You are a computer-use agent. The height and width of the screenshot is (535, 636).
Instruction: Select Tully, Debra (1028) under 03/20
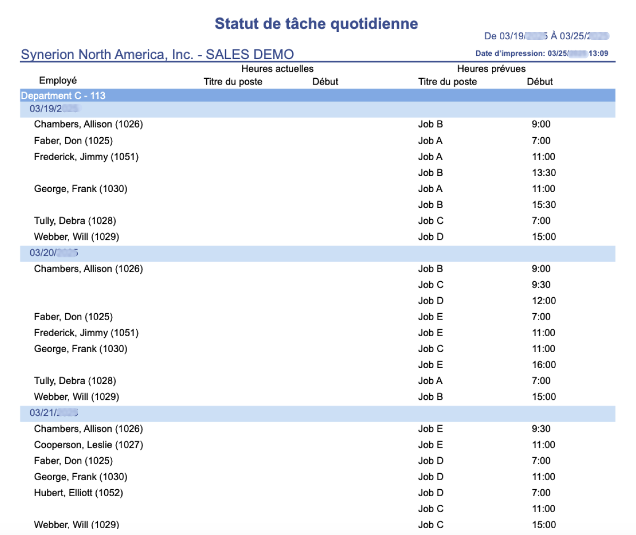(75, 381)
